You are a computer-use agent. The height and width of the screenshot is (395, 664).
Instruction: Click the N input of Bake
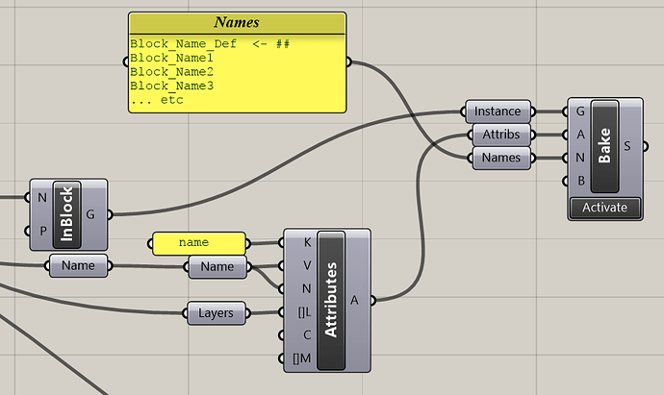click(580, 158)
